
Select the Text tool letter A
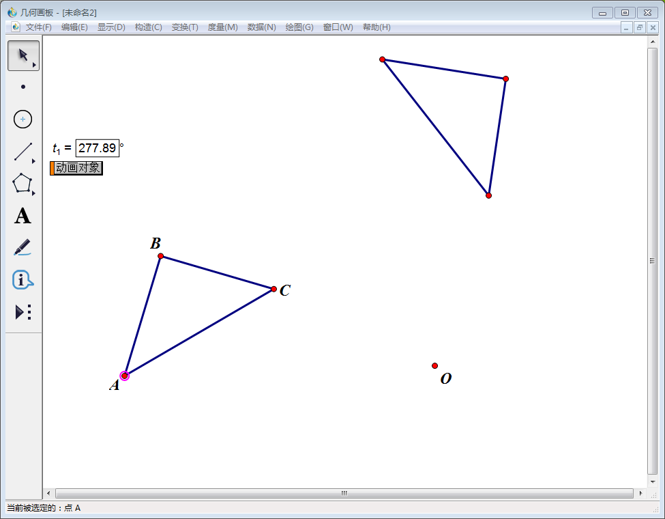tap(23, 216)
